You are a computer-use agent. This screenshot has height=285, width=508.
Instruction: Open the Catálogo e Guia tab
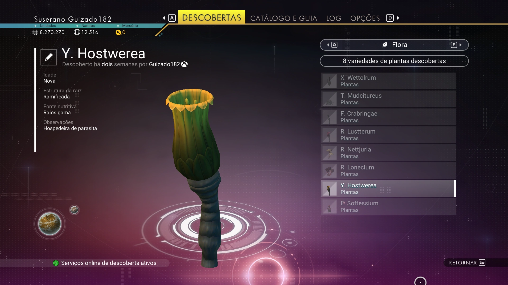(x=284, y=18)
